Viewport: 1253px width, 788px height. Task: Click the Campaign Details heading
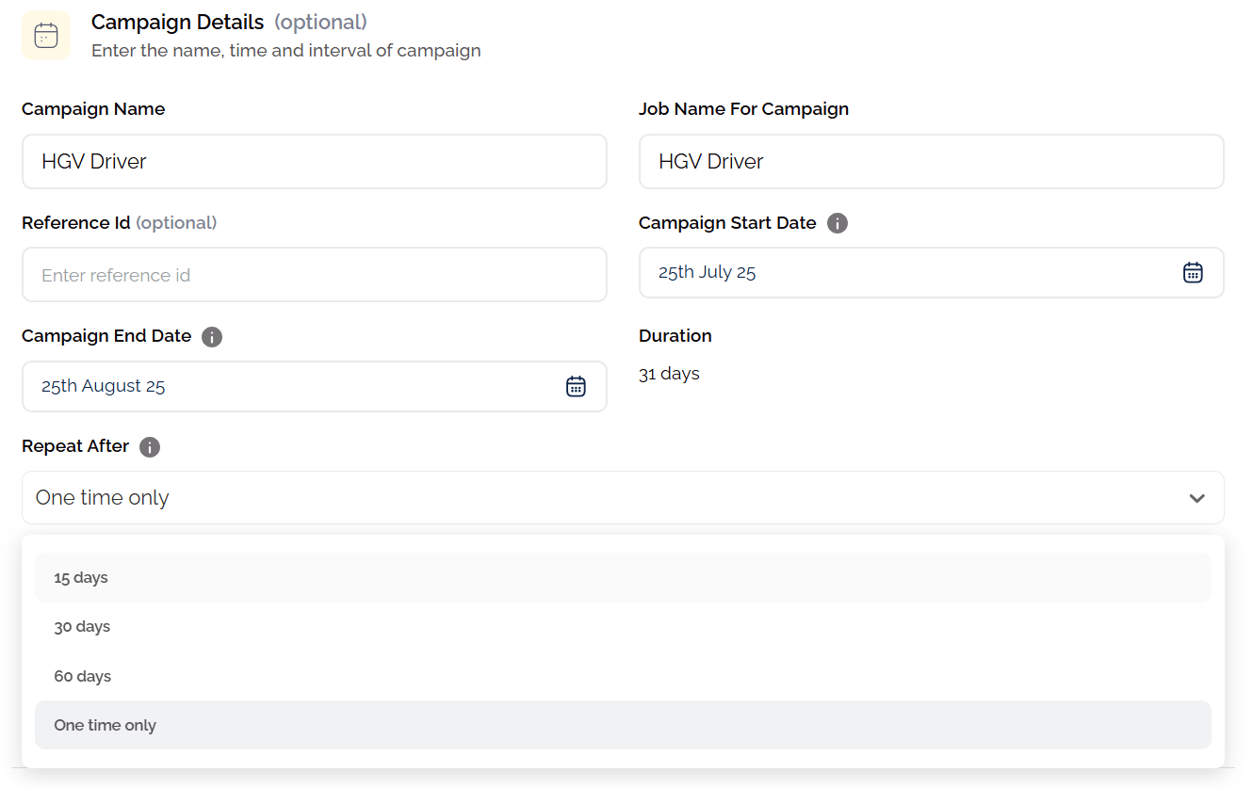pos(177,22)
